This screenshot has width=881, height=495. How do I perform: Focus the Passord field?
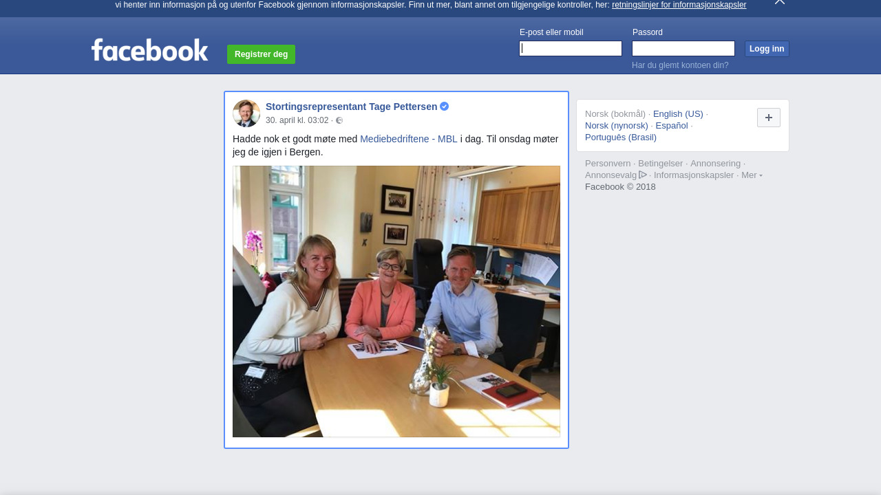pos(683,48)
